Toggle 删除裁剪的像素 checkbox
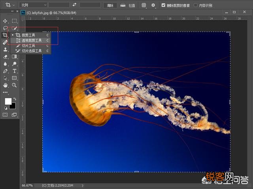Viewport: 253px width, 189px height. pyautogui.click(x=163, y=5)
